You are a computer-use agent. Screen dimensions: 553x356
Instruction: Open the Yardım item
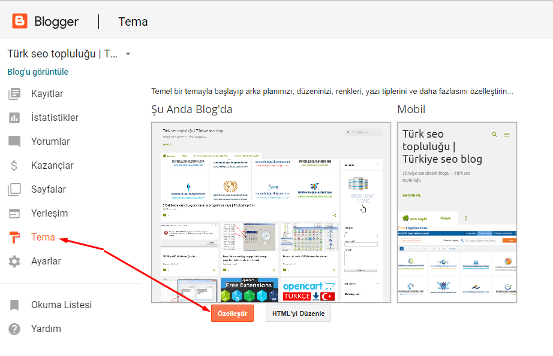[x=46, y=328]
